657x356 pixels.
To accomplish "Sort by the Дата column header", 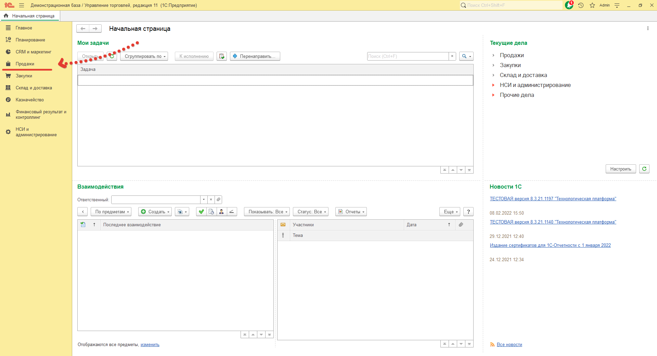I will pos(412,225).
